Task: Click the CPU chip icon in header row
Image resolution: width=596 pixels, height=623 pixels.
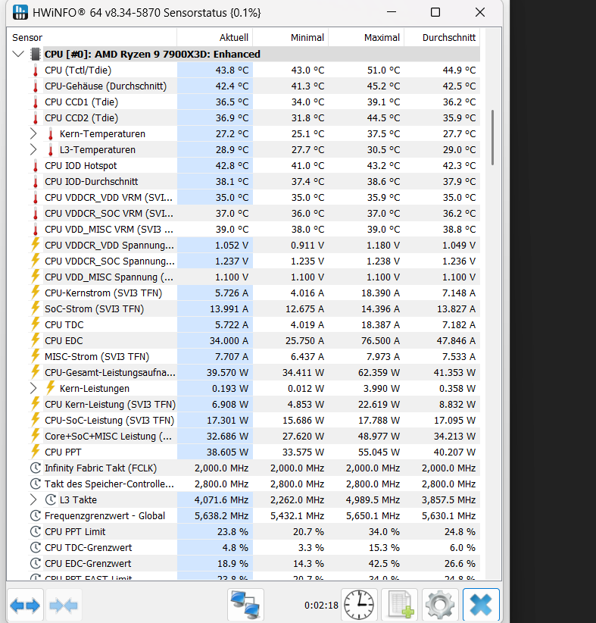Action: coord(36,54)
